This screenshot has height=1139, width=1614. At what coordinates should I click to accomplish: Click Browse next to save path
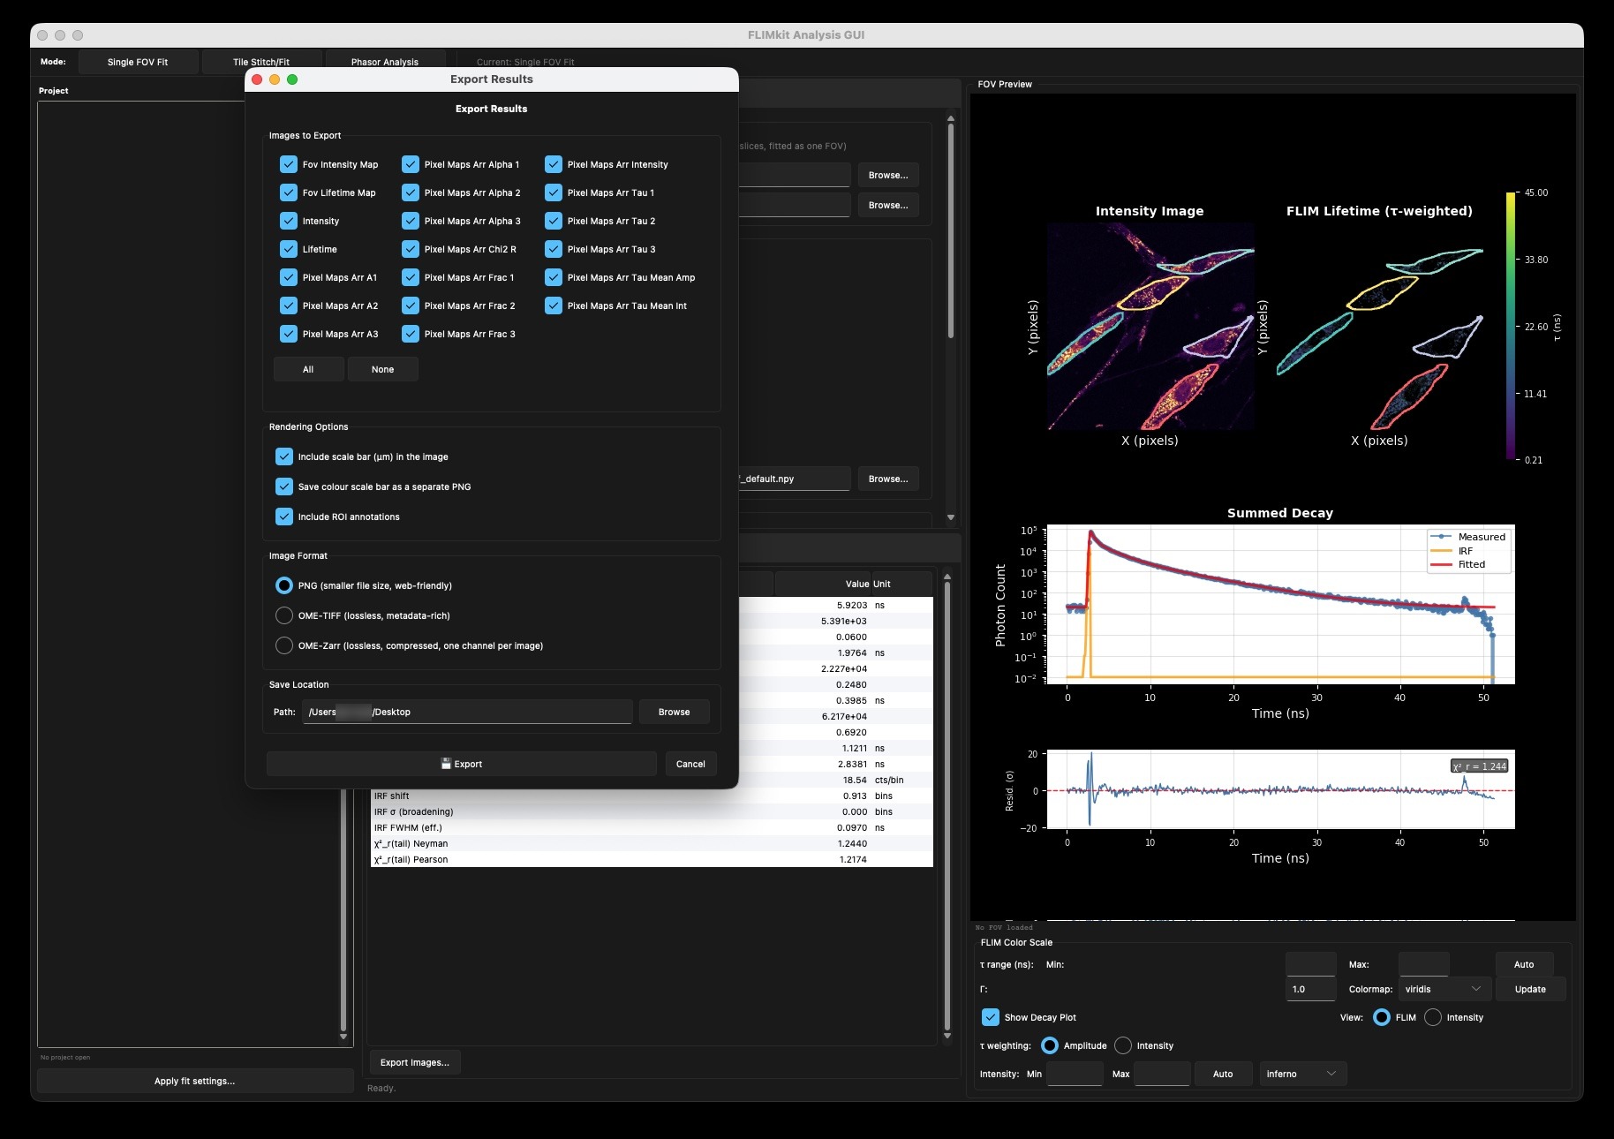pyautogui.click(x=675, y=712)
